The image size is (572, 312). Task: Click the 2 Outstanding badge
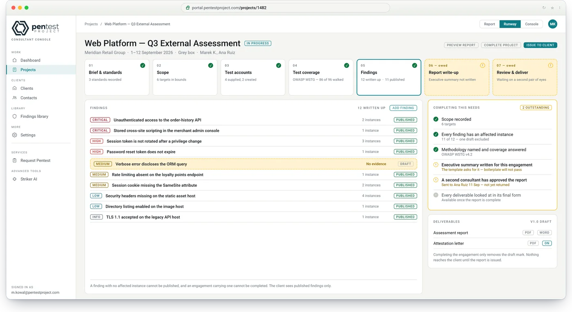tap(536, 108)
